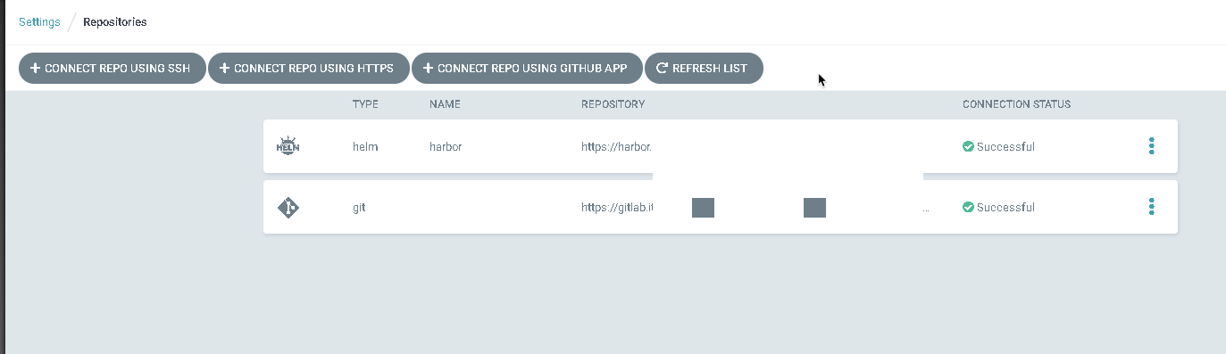
Task: Click the green check icon for harbor status
Action: click(x=968, y=146)
